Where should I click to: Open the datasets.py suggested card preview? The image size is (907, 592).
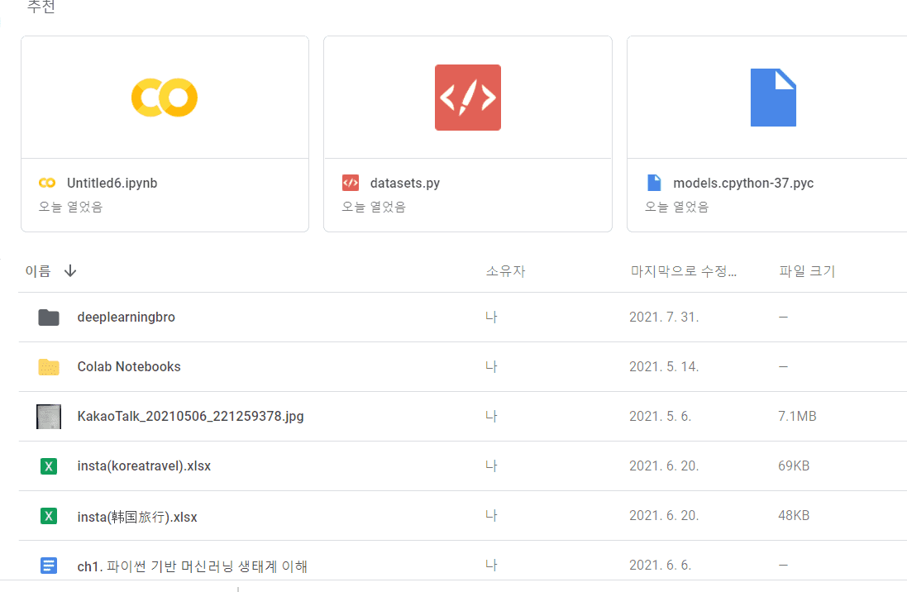[x=468, y=98]
